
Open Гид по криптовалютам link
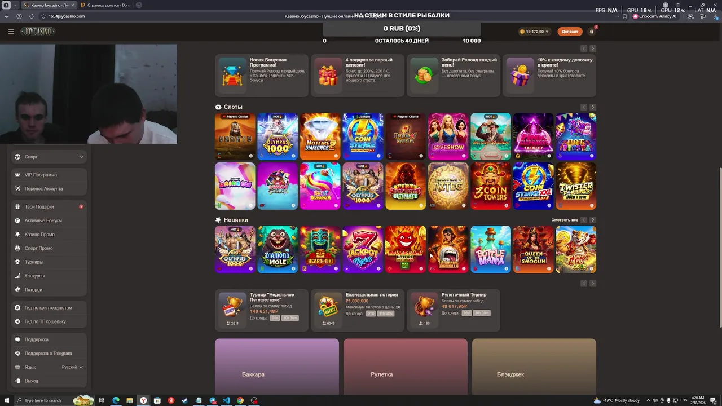click(x=49, y=308)
